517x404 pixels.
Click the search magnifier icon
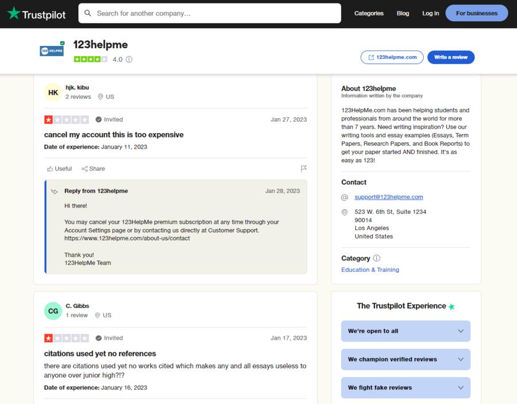pyautogui.click(x=88, y=13)
